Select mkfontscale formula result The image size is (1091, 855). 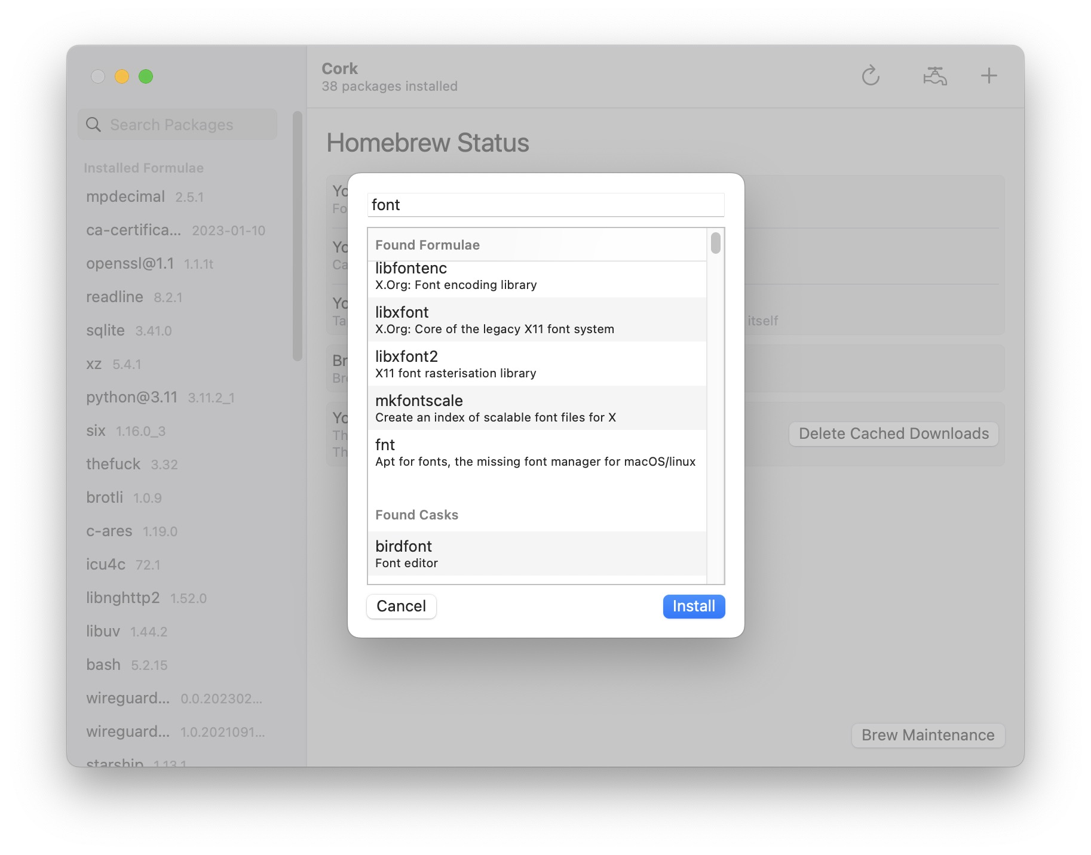(537, 408)
